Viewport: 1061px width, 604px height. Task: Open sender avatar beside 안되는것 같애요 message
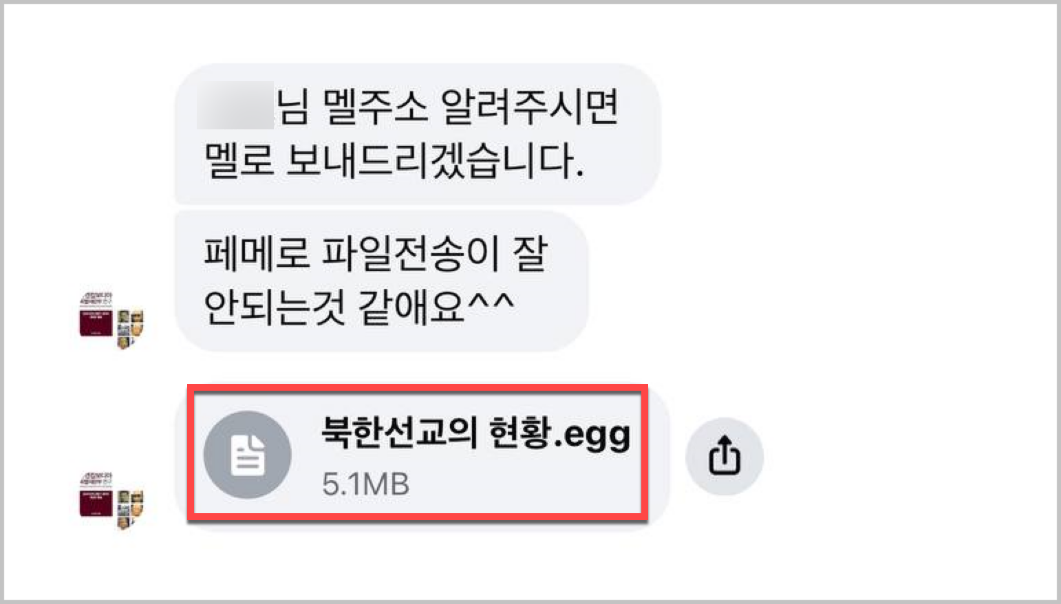[112, 321]
